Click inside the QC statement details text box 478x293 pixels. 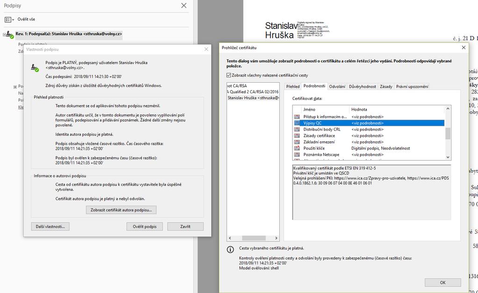(x=371, y=192)
